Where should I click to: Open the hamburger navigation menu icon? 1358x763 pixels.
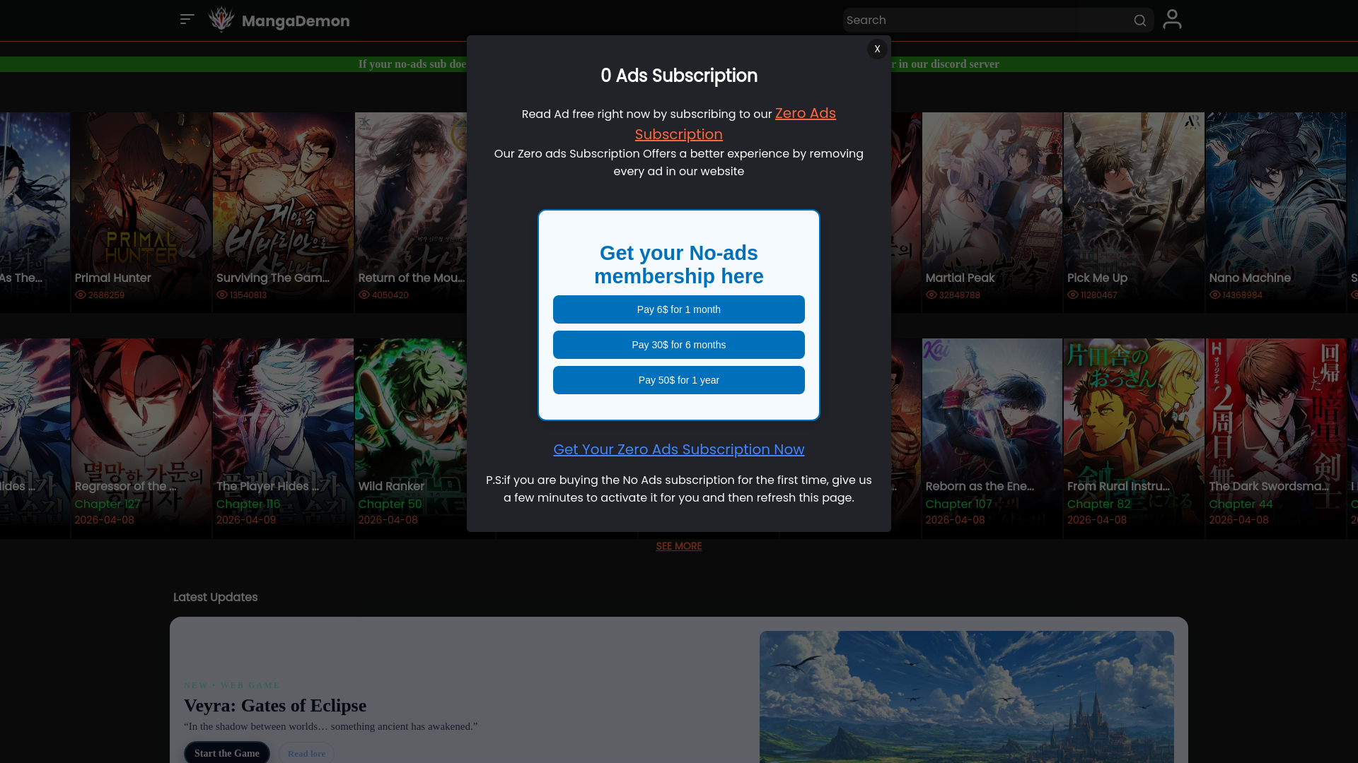tap(187, 20)
